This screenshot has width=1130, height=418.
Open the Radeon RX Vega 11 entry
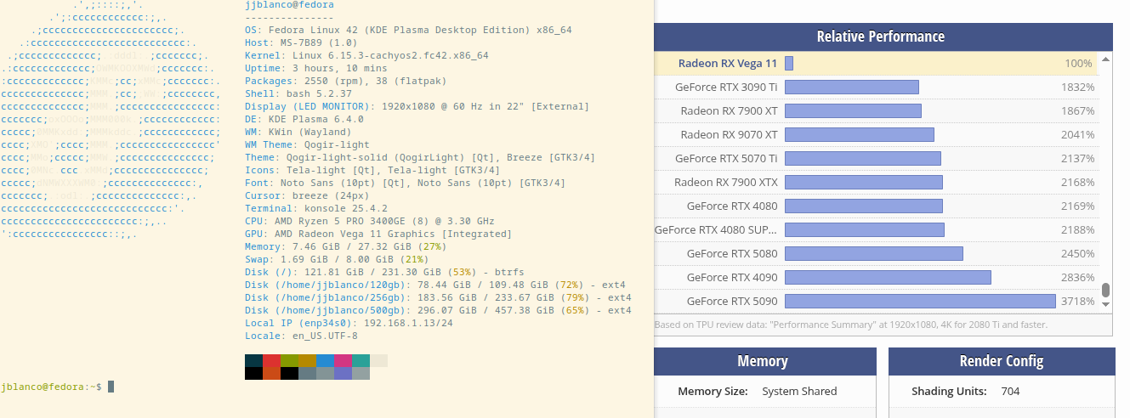[x=728, y=63]
